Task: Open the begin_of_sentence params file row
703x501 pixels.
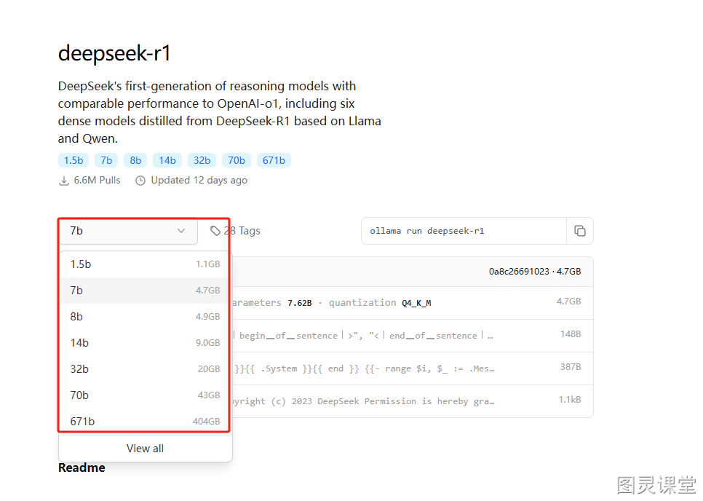Action: pos(413,336)
